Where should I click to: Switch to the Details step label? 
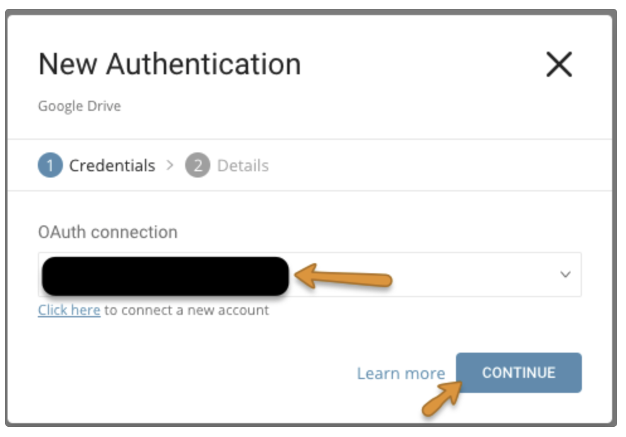242,166
